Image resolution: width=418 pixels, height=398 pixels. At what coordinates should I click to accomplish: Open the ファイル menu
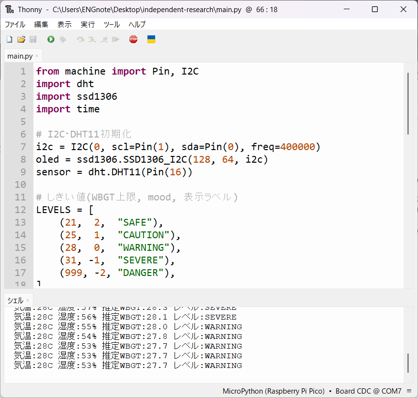15,25
